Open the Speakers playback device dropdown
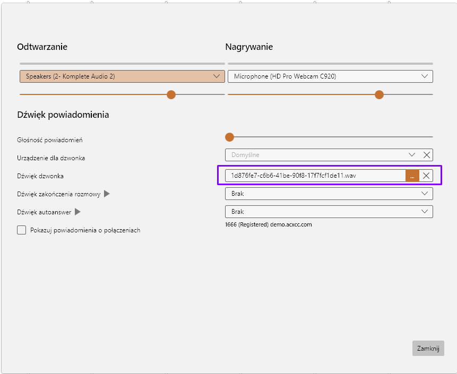 click(122, 76)
